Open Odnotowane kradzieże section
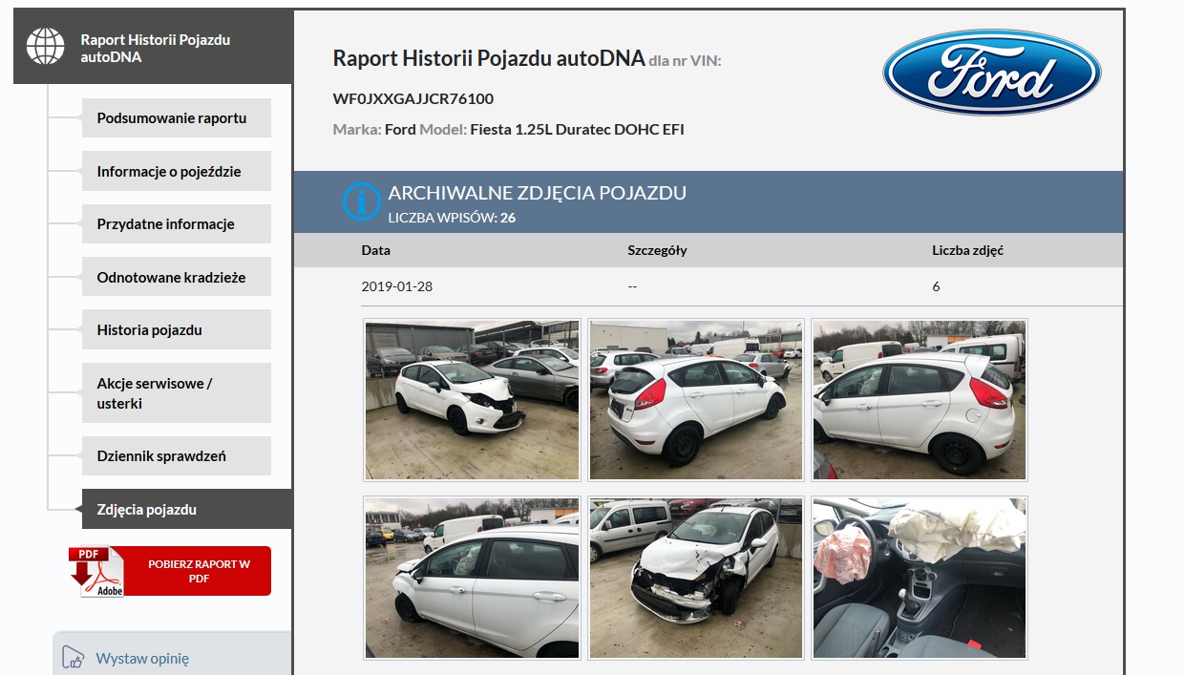 pyautogui.click(x=176, y=277)
